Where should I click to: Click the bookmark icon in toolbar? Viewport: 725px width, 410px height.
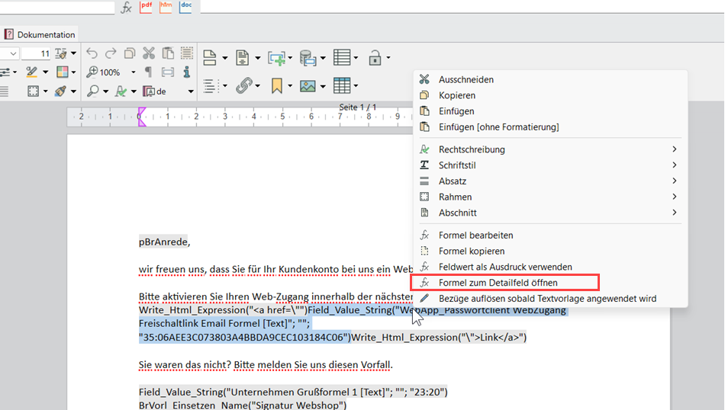point(276,85)
